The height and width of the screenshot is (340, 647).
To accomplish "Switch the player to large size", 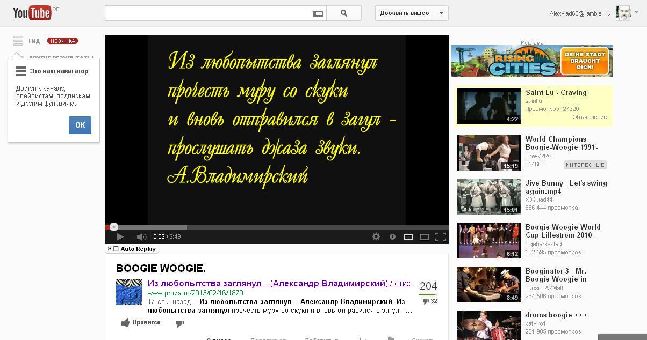I will click(425, 236).
